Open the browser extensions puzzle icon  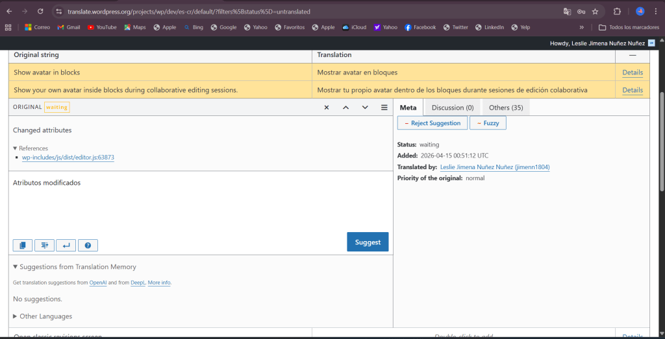click(617, 12)
